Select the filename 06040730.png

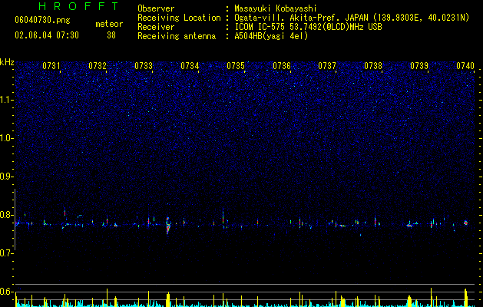pos(42,21)
